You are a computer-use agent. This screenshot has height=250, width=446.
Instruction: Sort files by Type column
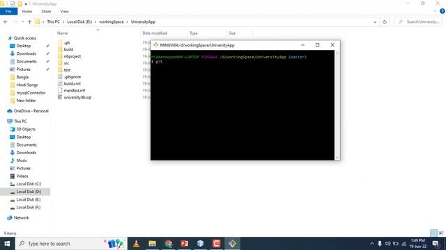[x=194, y=33]
